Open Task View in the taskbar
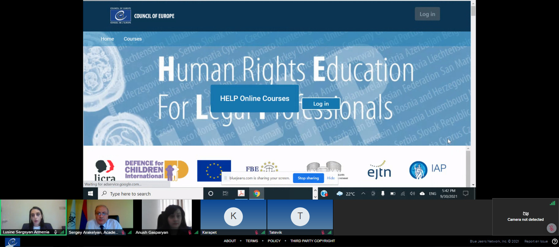559x247 pixels. 225,193
